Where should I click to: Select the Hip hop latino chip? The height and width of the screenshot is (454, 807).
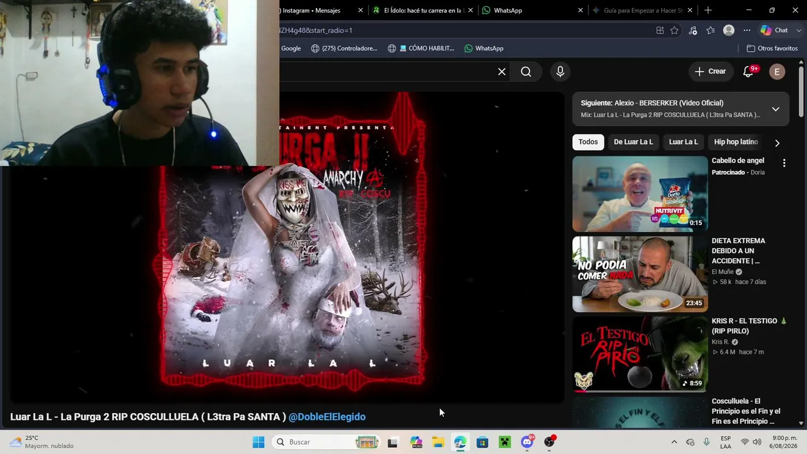tap(736, 142)
